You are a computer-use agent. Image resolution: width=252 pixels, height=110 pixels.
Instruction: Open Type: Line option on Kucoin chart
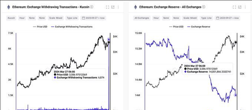[x=72, y=18]
